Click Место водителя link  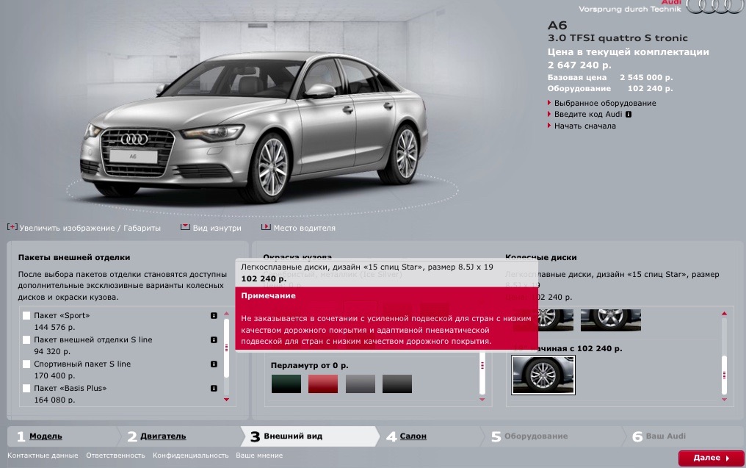coord(305,228)
